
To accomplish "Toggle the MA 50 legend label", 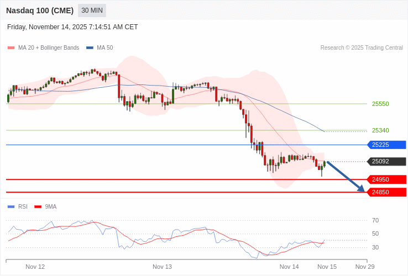I will pos(104,48).
